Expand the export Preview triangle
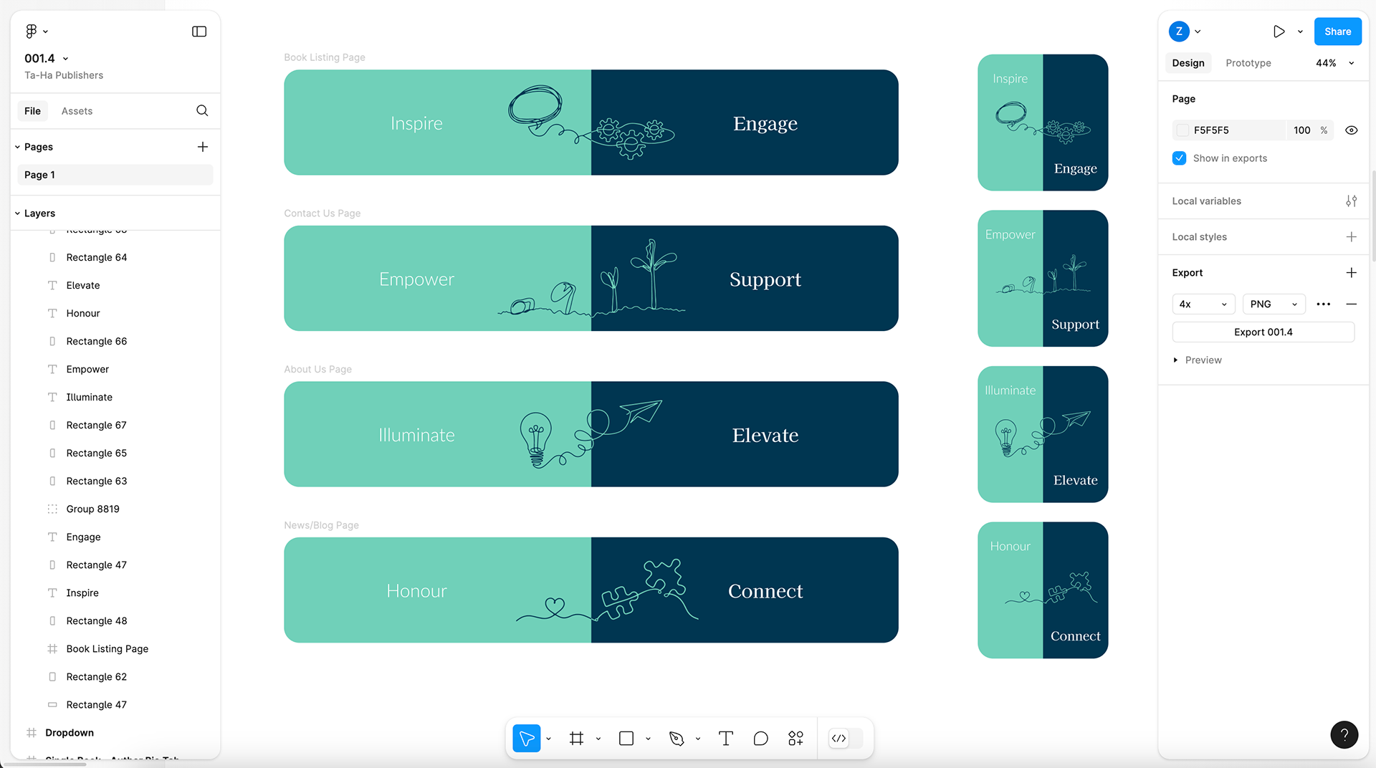Image resolution: width=1376 pixels, height=768 pixels. point(1175,360)
